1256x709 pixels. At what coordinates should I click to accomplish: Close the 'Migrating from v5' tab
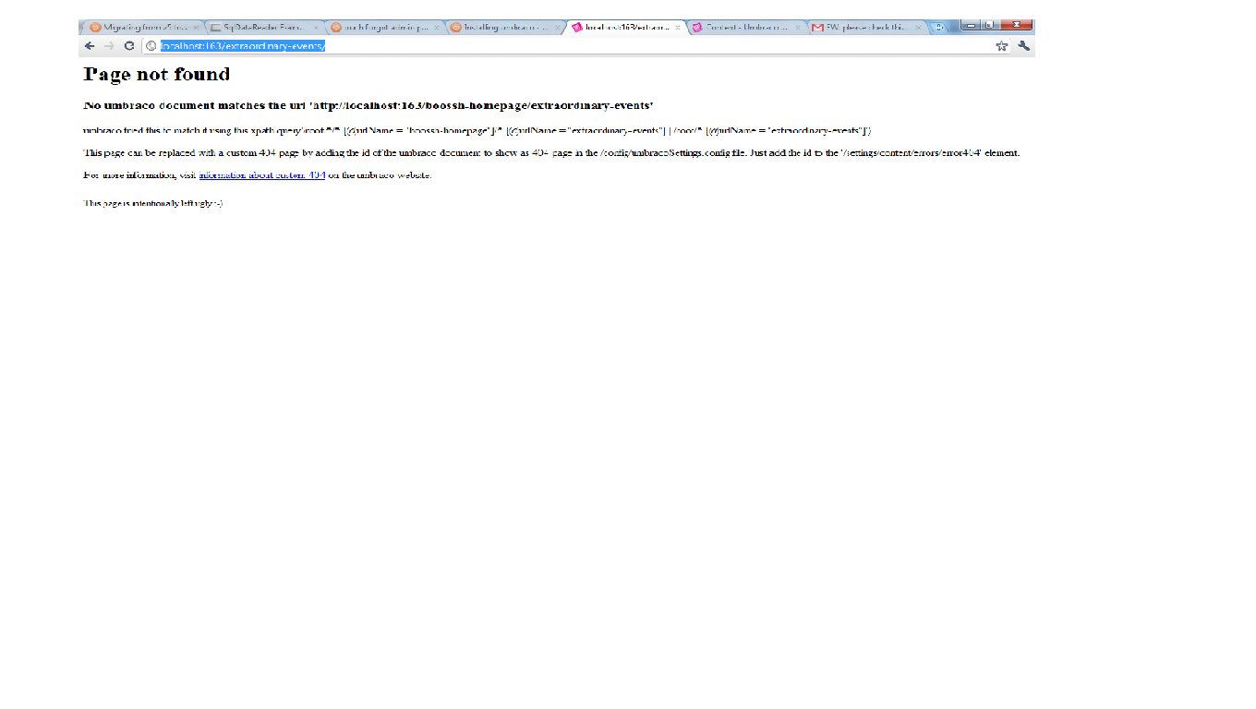click(x=196, y=28)
